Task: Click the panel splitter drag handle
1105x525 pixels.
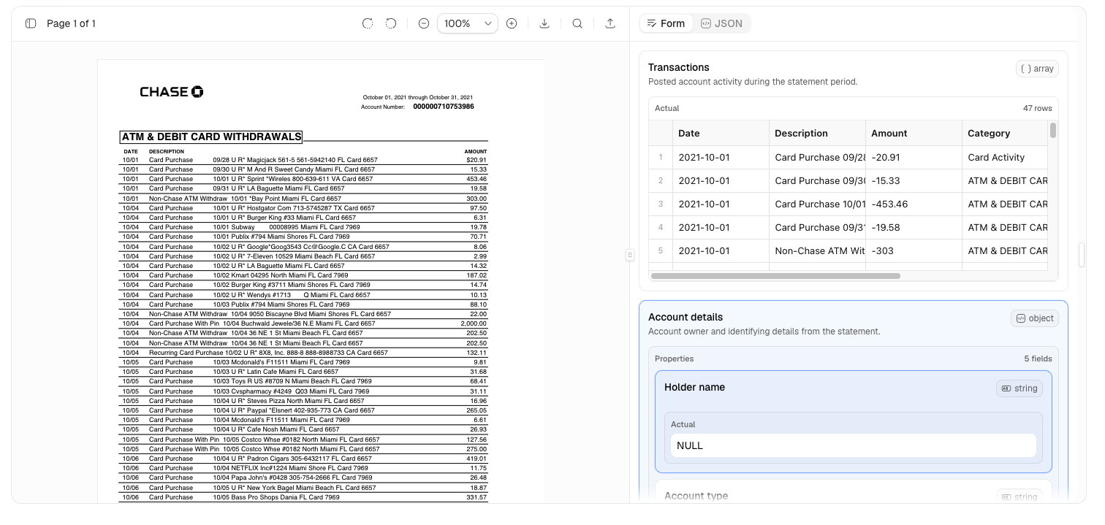Action: (x=630, y=255)
